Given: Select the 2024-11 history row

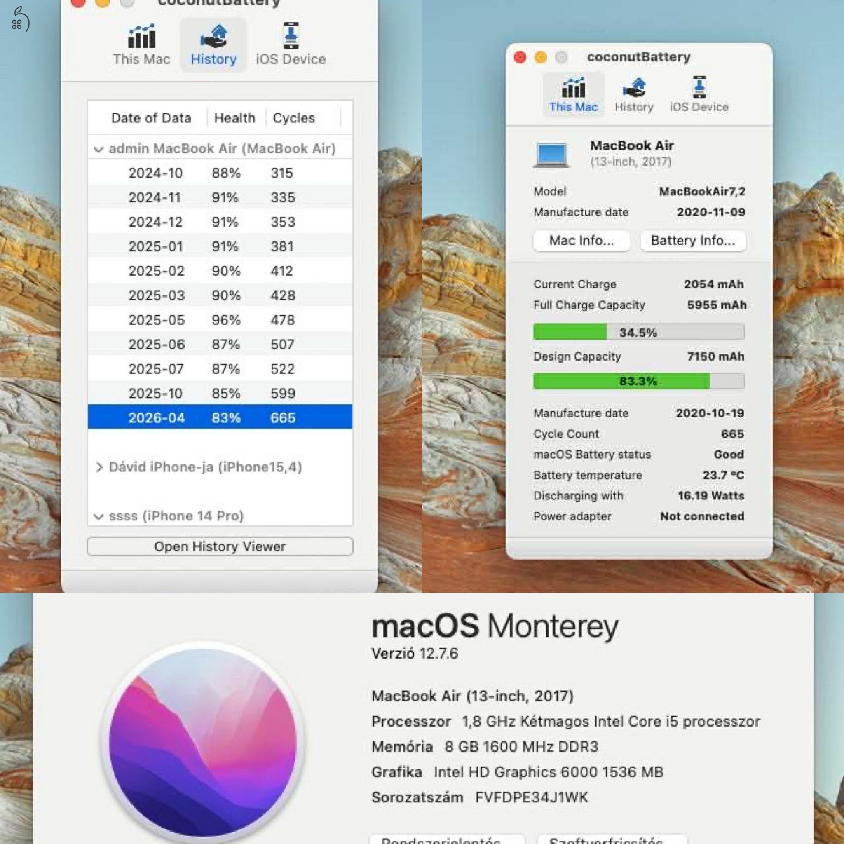Looking at the screenshot, I should [220, 197].
